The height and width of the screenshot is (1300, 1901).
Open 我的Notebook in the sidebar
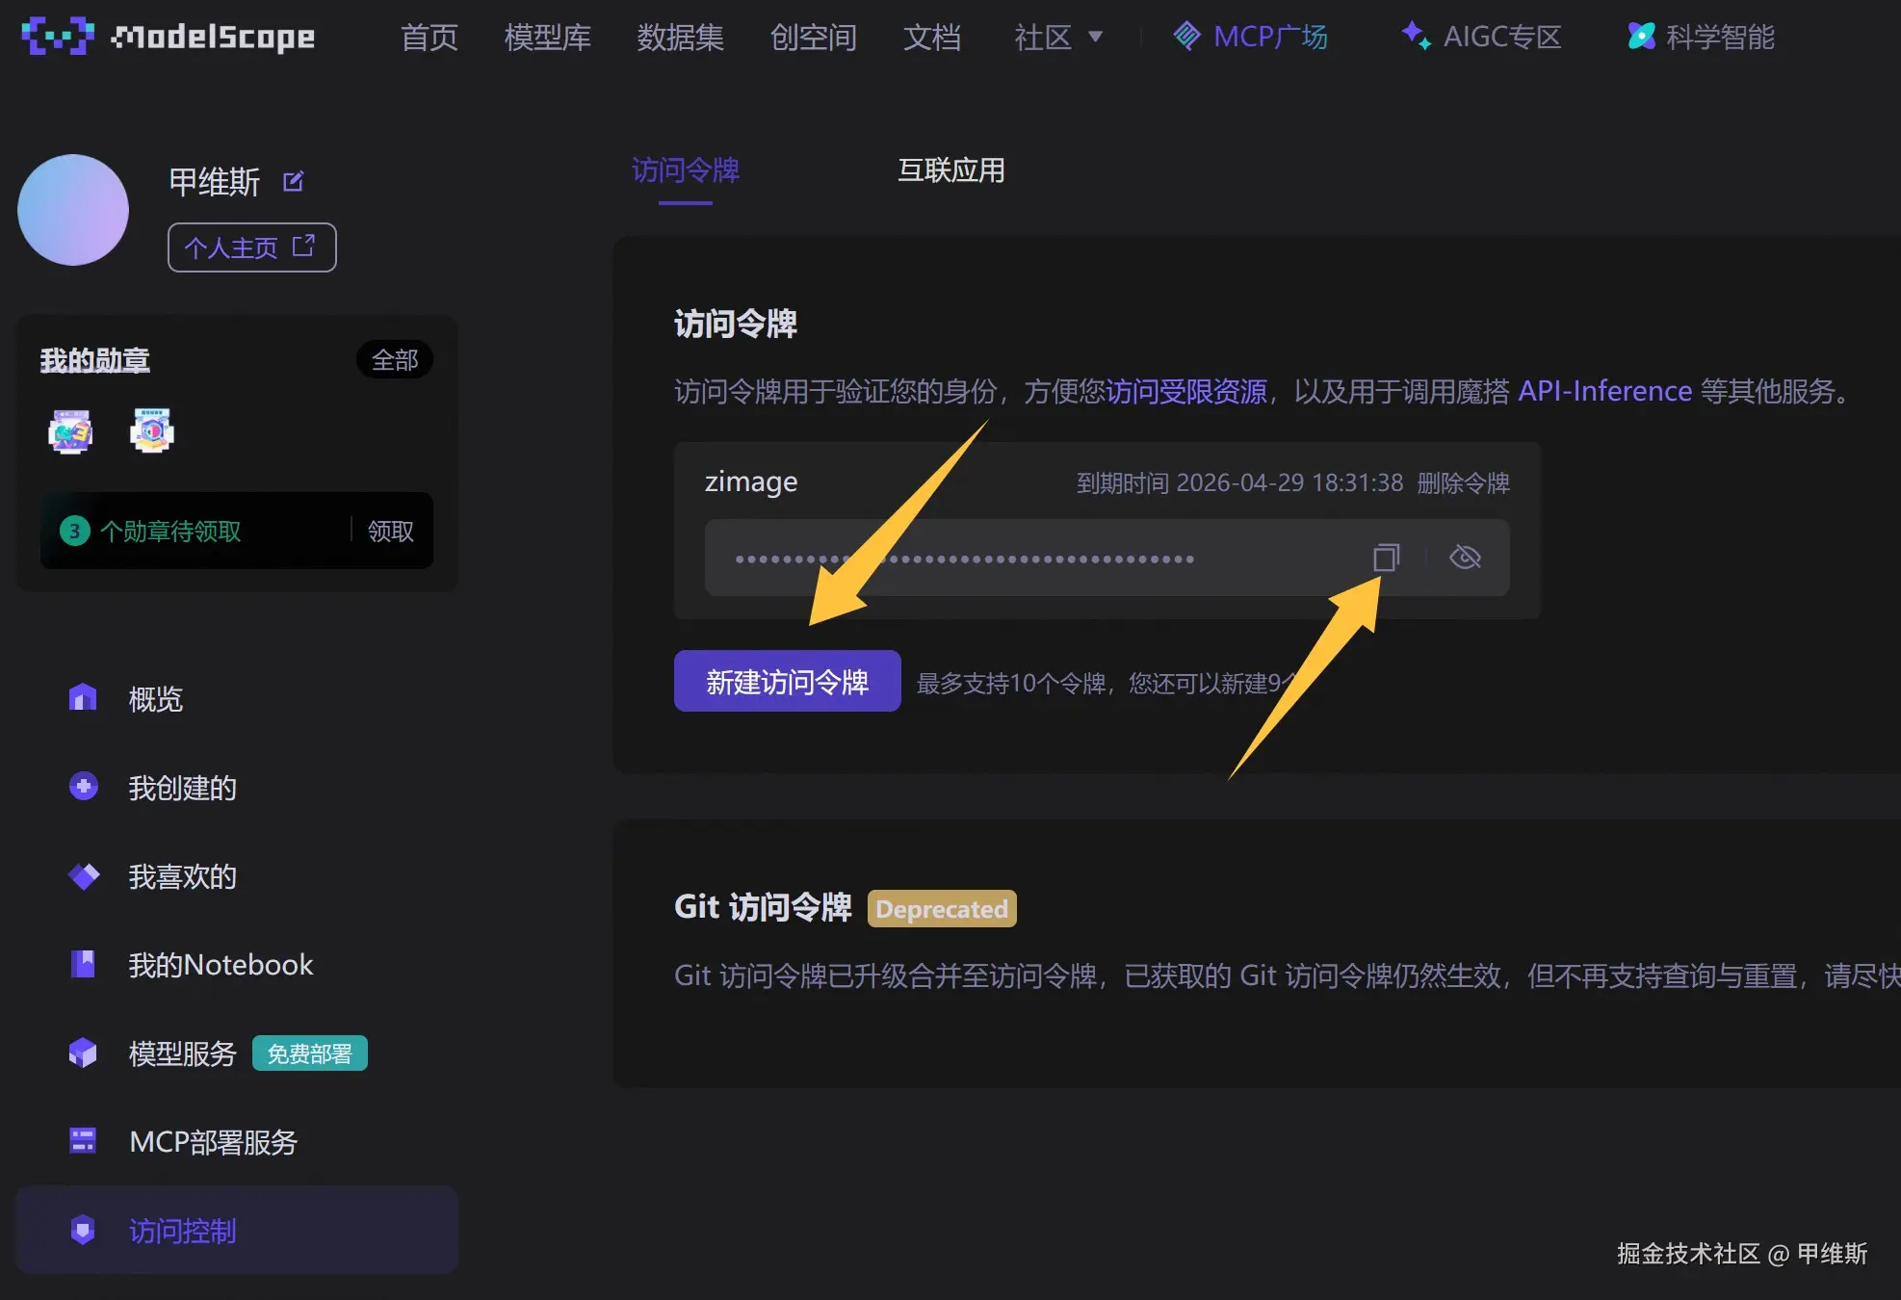(x=221, y=965)
